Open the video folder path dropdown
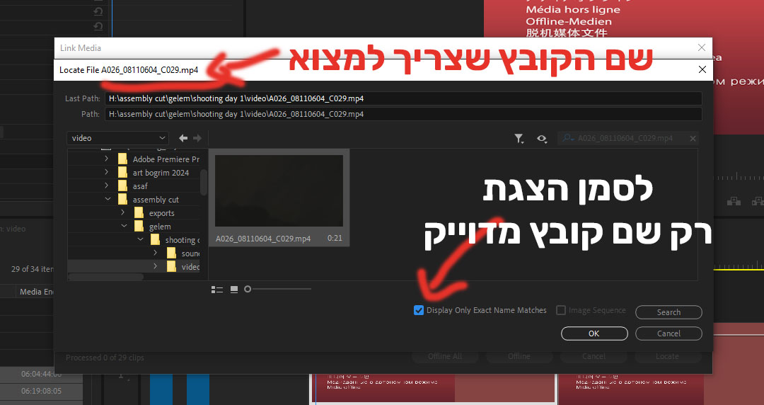764x405 pixels. tap(117, 138)
